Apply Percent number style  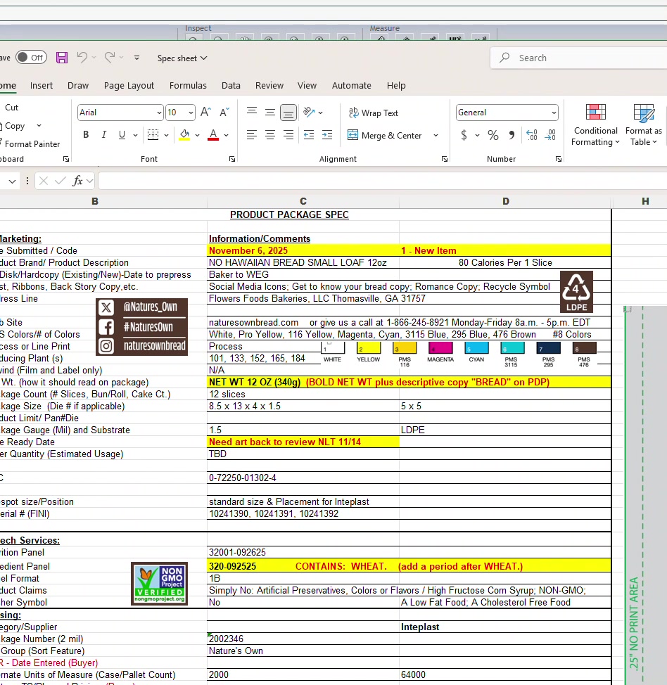493,134
